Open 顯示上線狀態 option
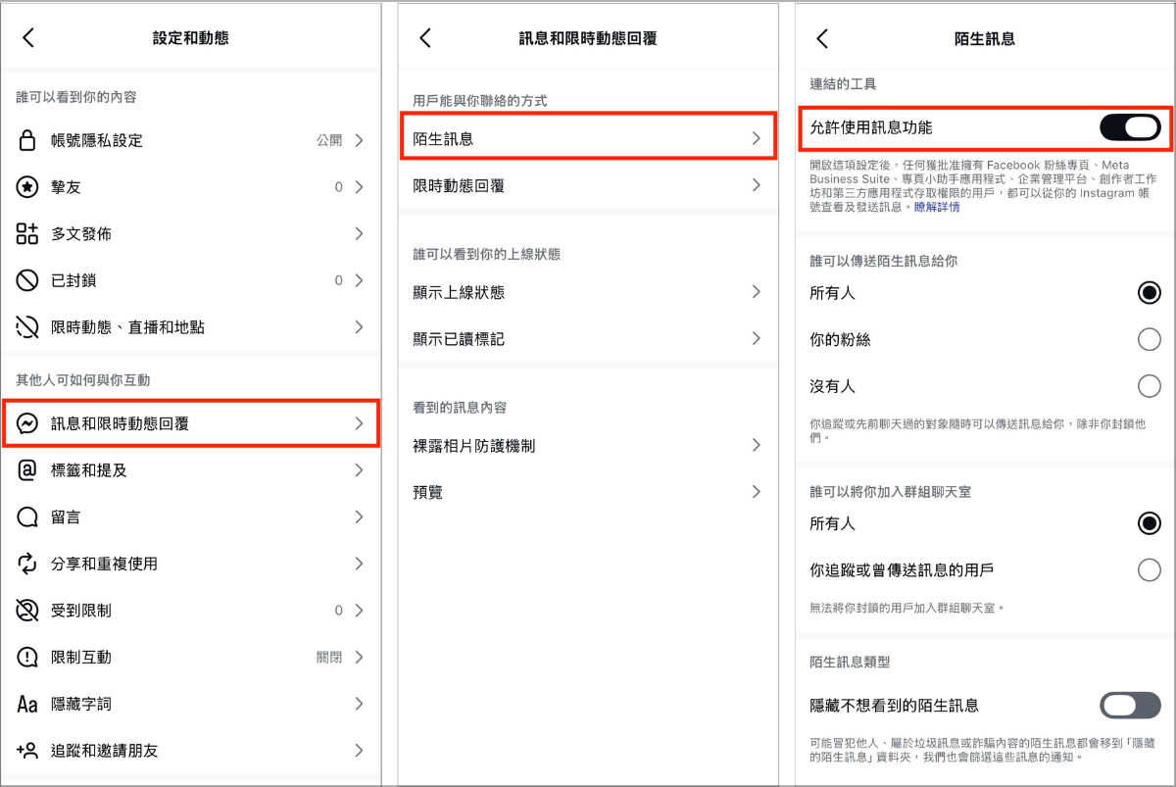 (x=588, y=292)
